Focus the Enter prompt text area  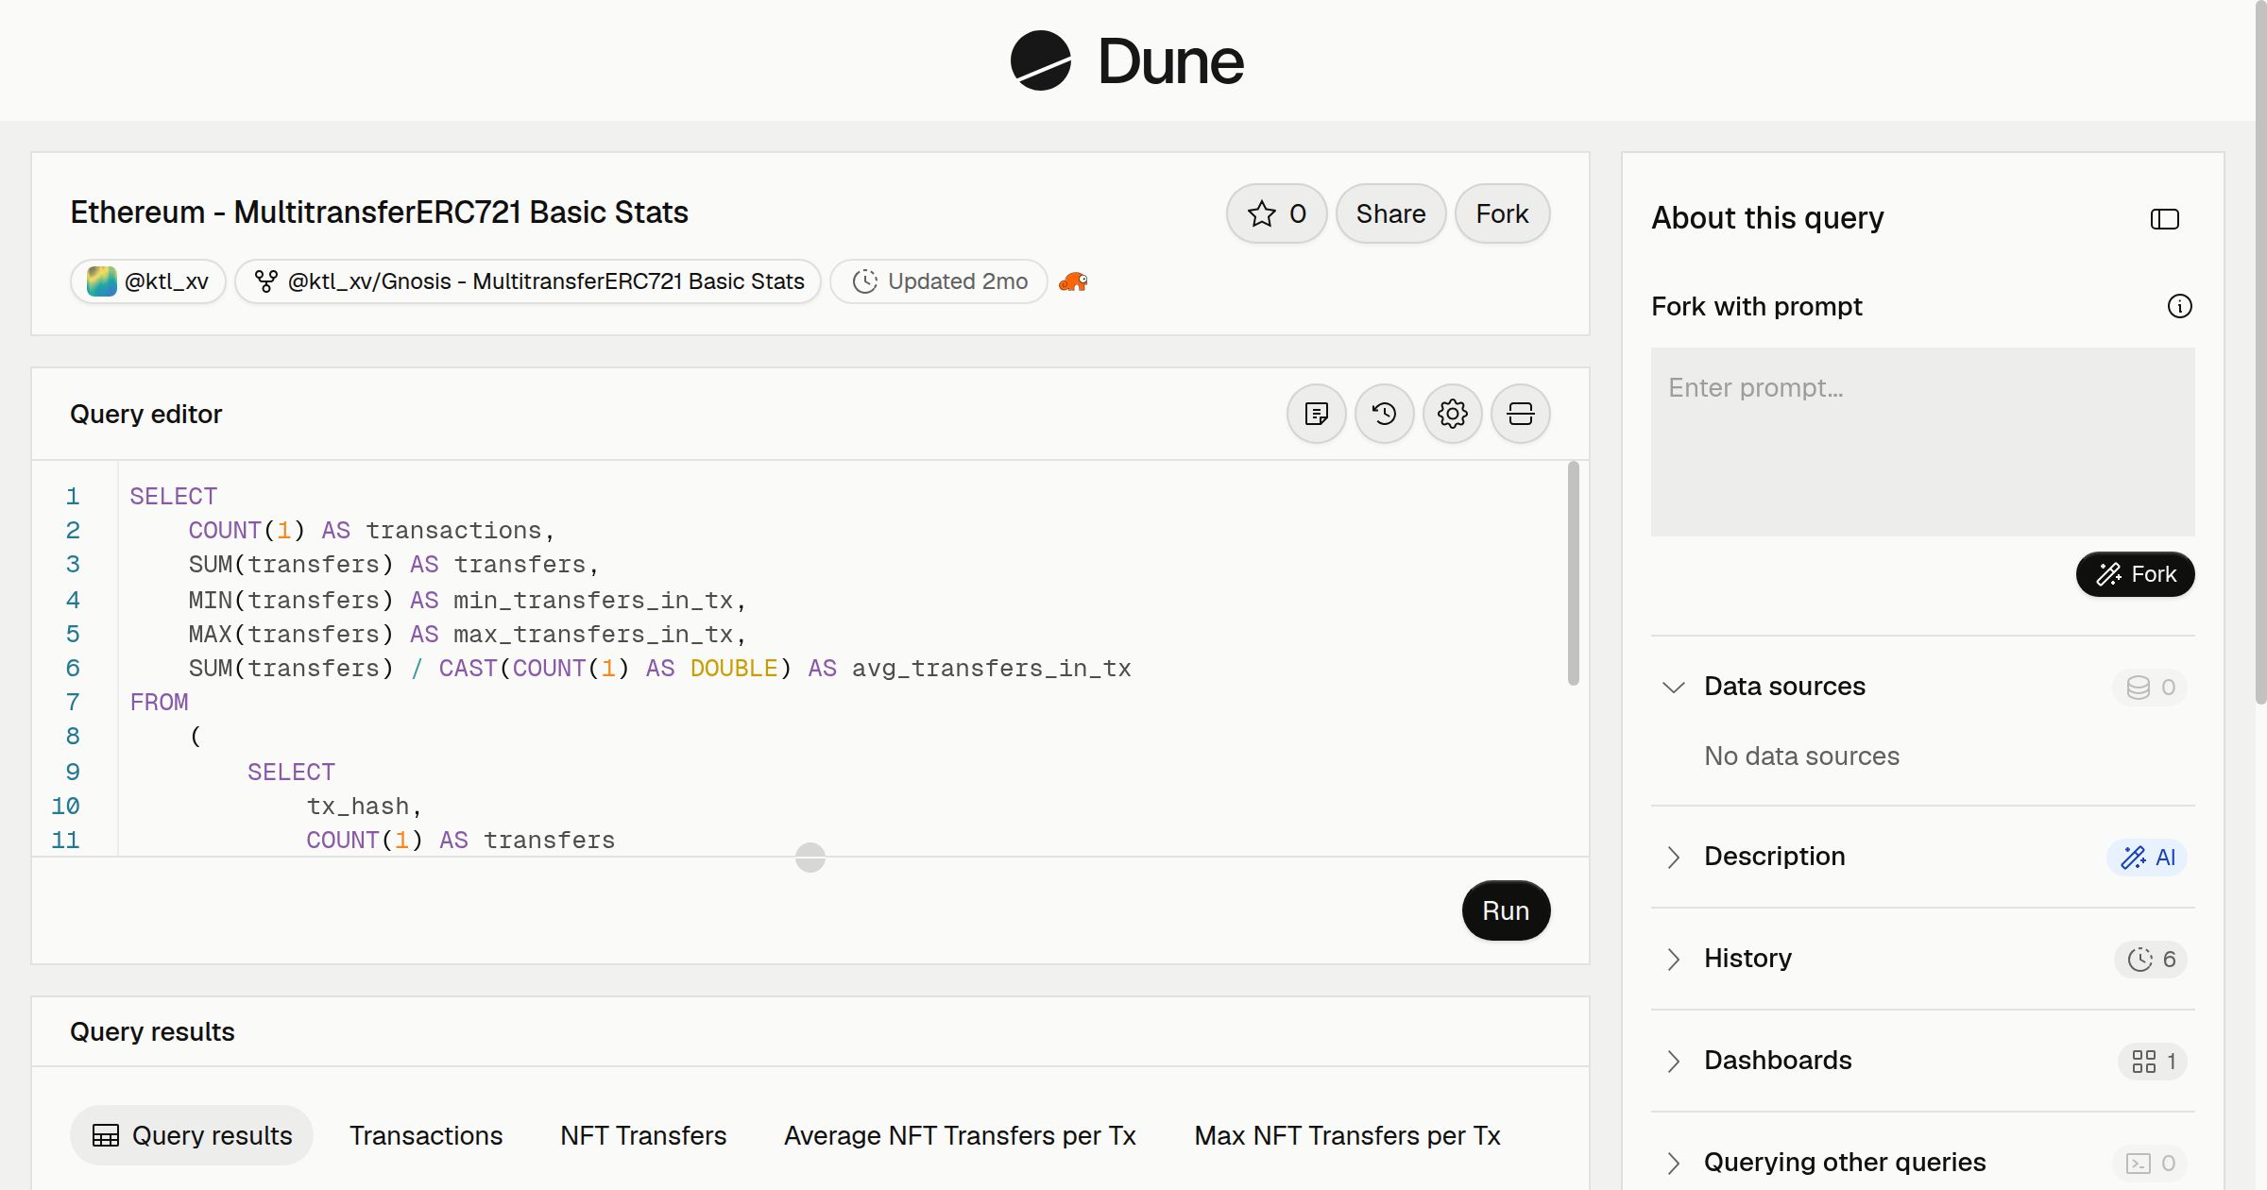(x=1923, y=442)
